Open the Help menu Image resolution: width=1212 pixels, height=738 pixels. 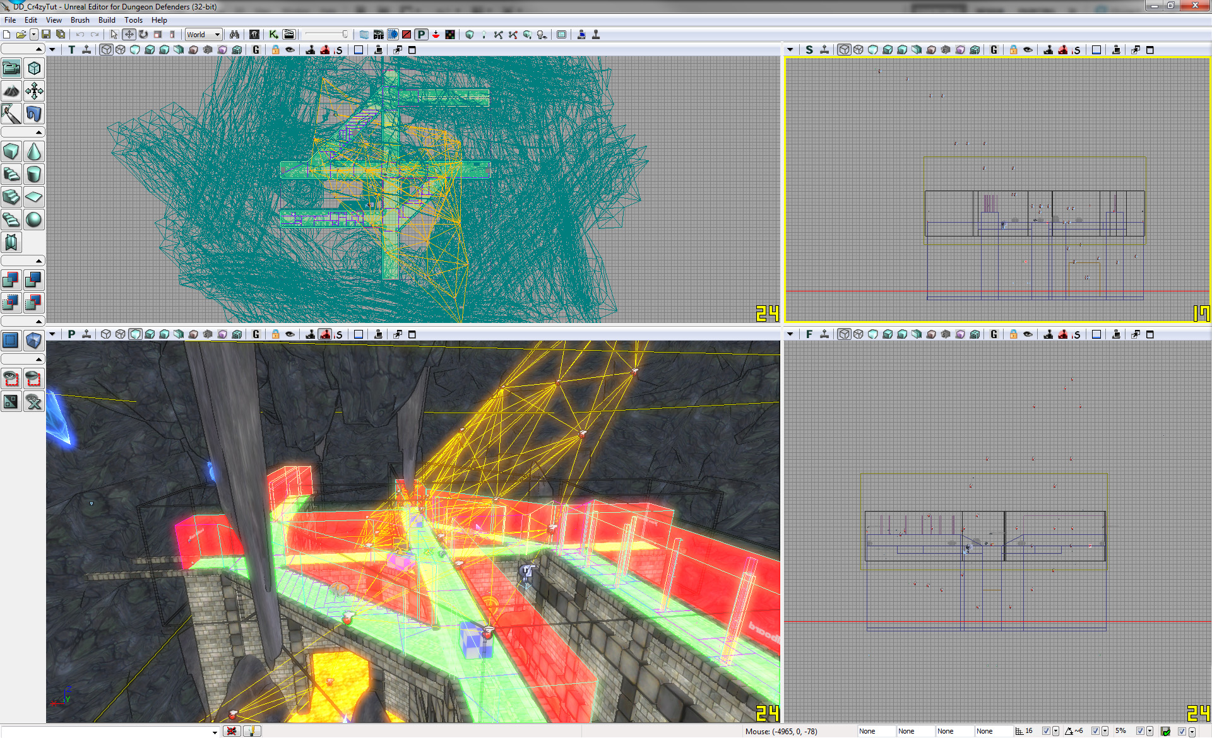point(159,20)
